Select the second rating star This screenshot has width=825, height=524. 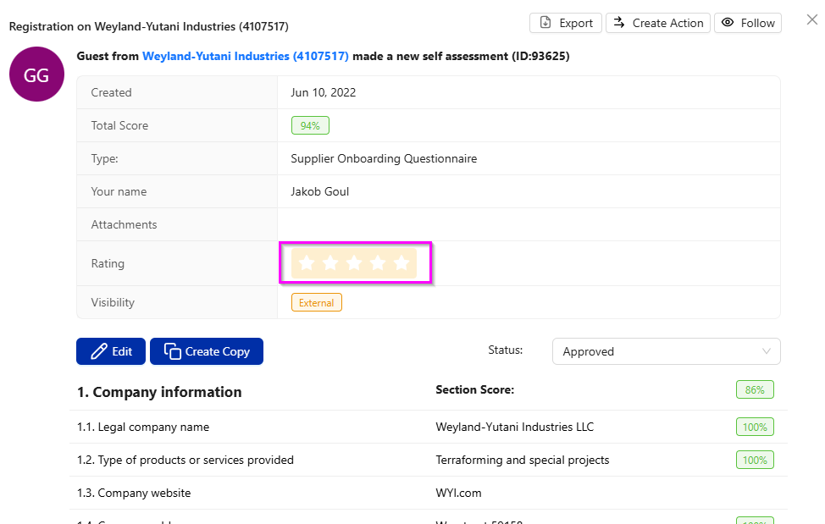tap(330, 262)
